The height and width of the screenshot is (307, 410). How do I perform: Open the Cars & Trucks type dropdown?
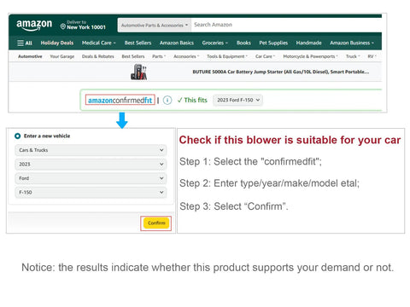(x=91, y=150)
